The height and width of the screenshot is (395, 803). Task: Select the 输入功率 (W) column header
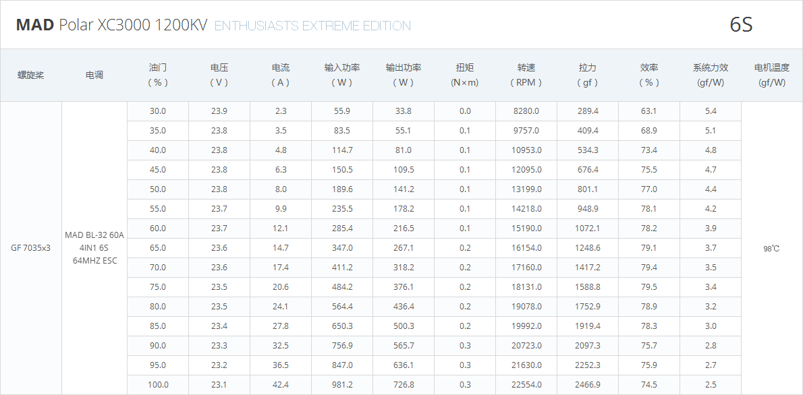coord(342,75)
